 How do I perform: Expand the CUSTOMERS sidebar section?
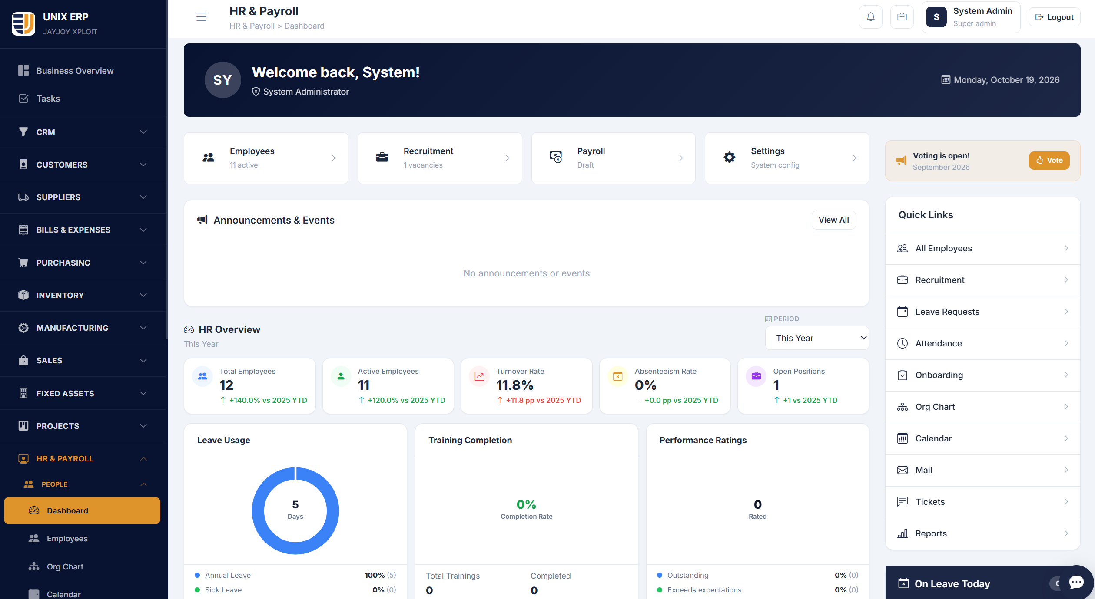83,165
